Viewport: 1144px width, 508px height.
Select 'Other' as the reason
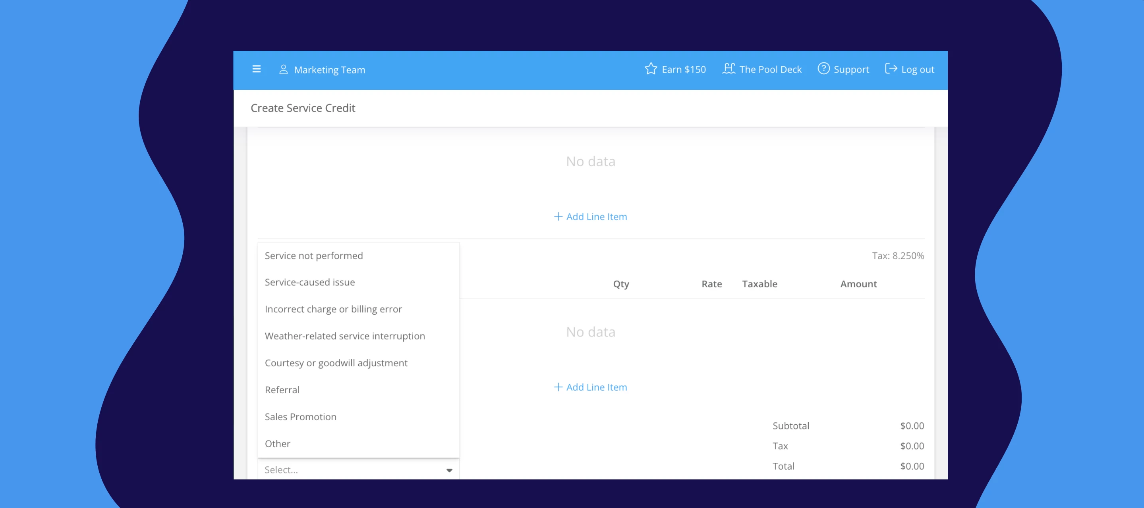click(277, 444)
